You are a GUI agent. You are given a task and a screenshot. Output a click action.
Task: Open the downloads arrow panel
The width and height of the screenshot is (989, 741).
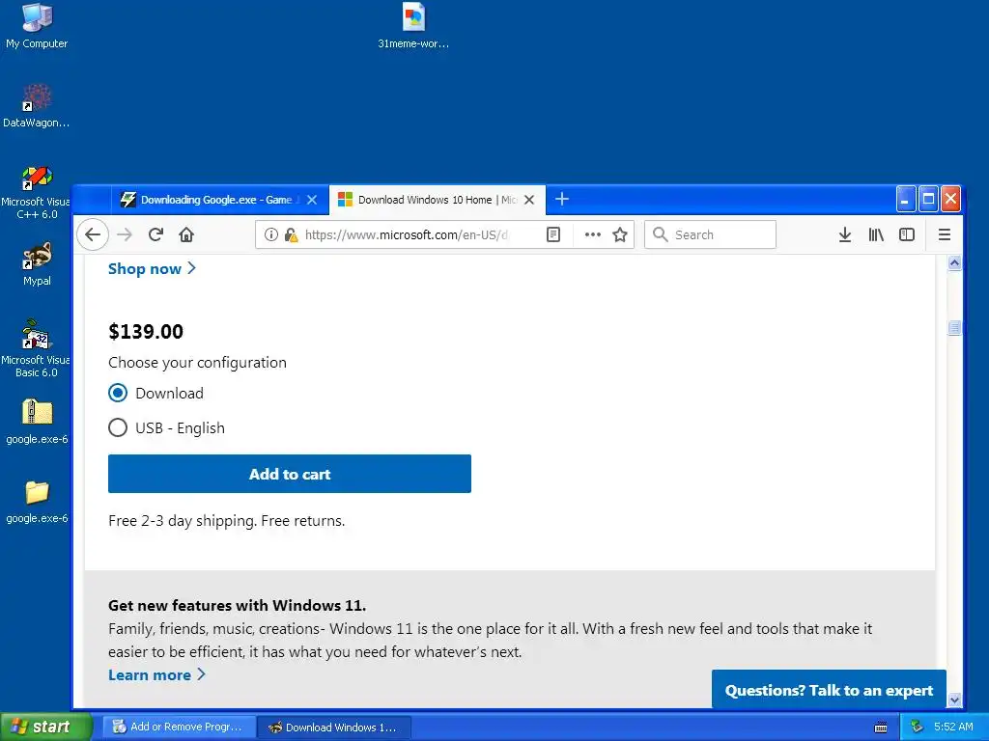(845, 235)
